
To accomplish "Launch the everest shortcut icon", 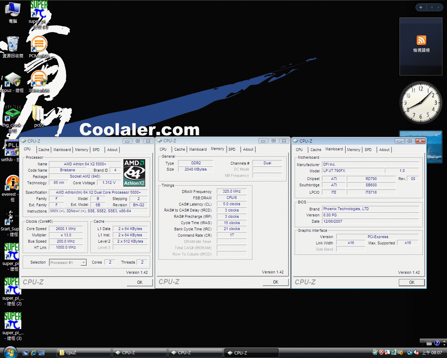I will pyautogui.click(x=12, y=188).
